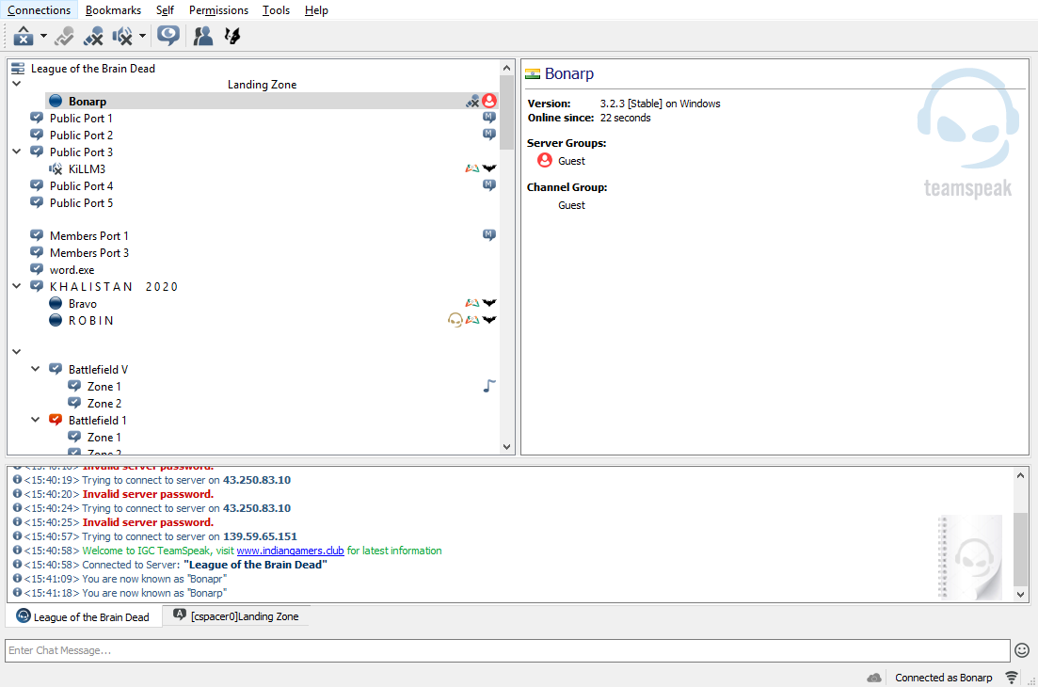Open the dropdown arrow beside disconnect icon

click(43, 36)
